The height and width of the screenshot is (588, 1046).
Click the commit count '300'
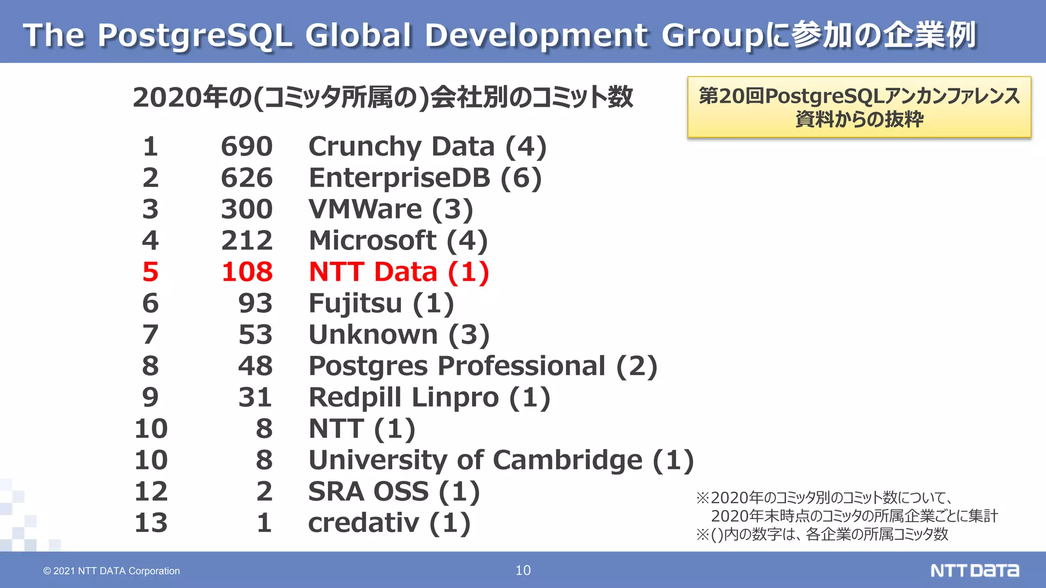click(x=247, y=209)
